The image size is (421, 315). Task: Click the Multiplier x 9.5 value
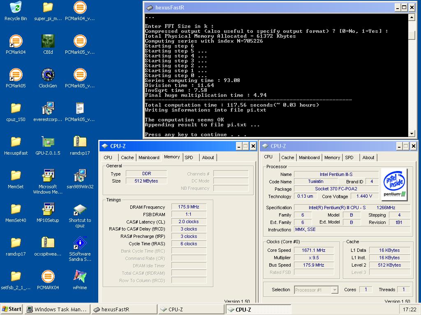pyautogui.click(x=314, y=258)
